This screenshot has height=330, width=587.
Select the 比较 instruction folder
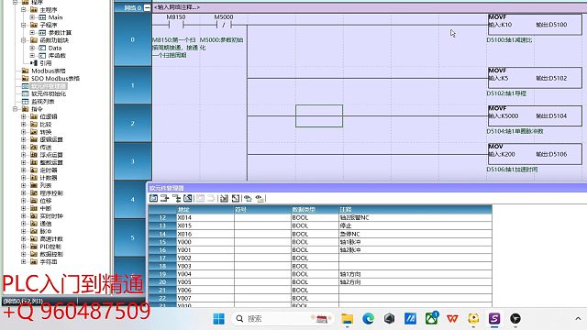pos(46,125)
